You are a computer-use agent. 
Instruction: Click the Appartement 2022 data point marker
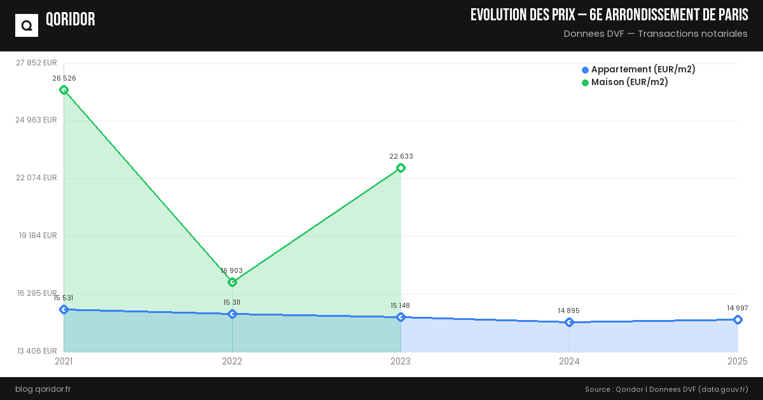point(232,314)
